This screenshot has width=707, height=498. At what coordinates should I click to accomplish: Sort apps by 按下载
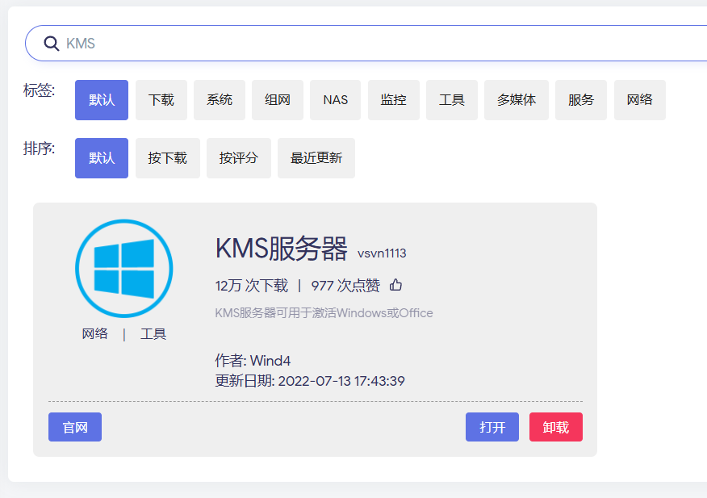pos(168,158)
